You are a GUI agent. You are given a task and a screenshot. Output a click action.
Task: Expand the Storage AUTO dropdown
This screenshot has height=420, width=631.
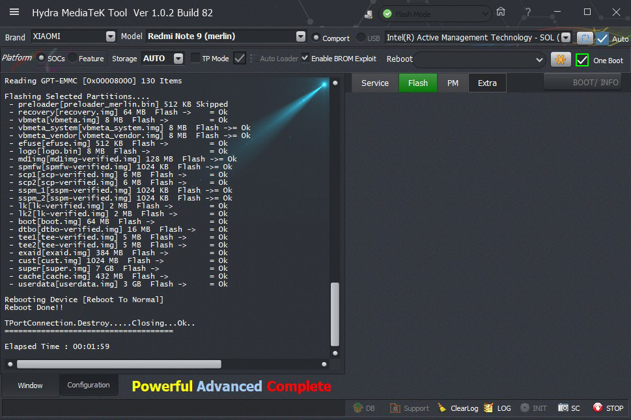pos(178,59)
